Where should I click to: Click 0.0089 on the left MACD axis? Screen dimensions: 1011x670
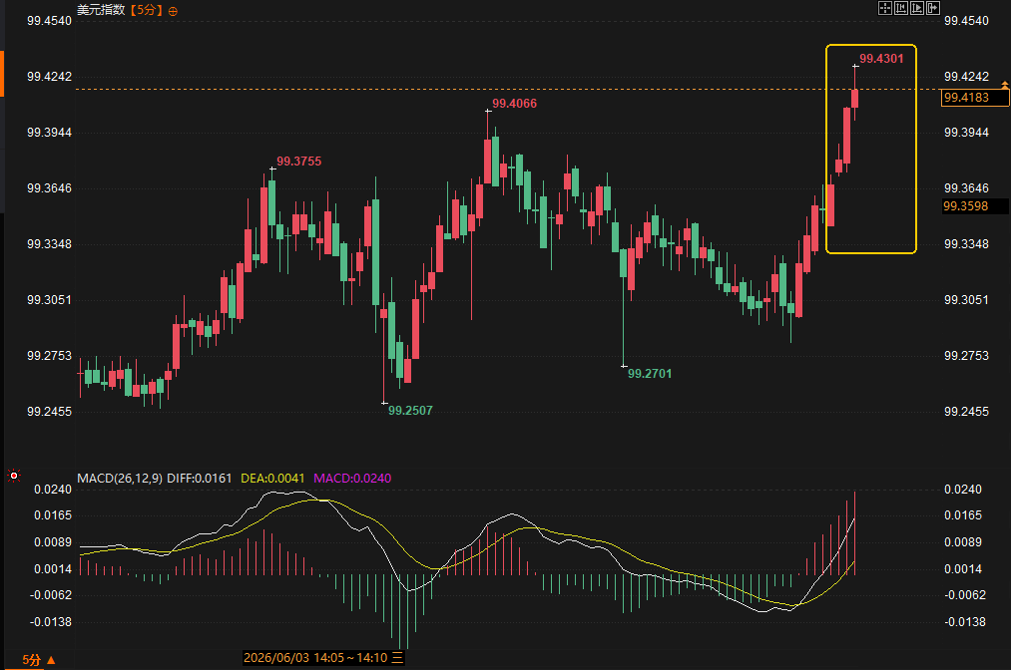[53, 542]
